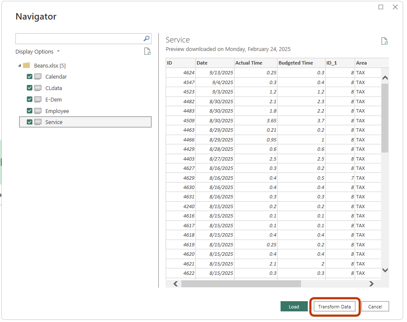
Task: Click the table icon next to Employee
Action: point(38,110)
